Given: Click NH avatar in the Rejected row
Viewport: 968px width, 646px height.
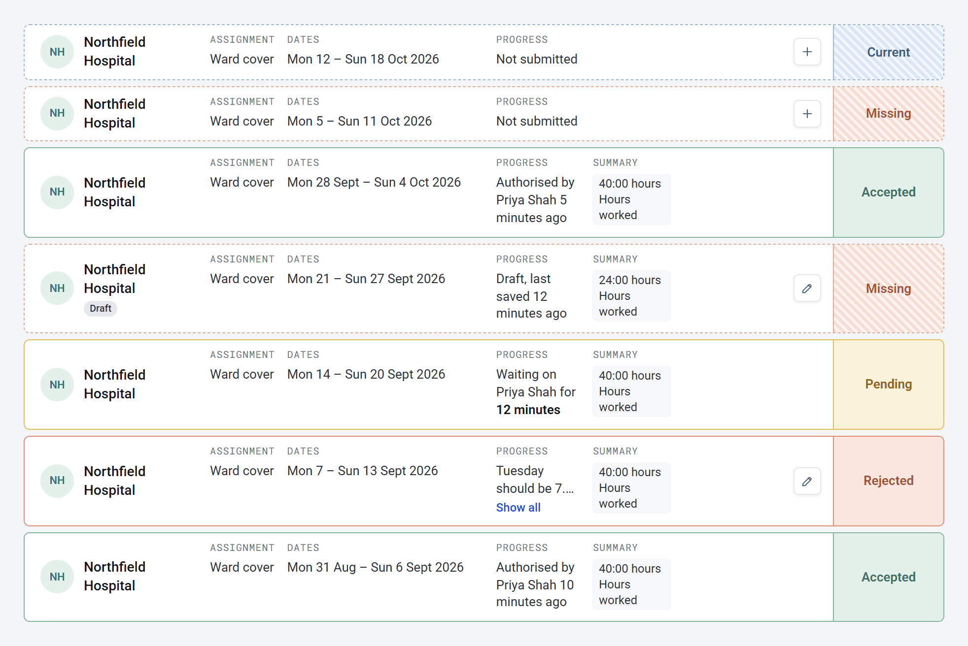Looking at the screenshot, I should 57,481.
